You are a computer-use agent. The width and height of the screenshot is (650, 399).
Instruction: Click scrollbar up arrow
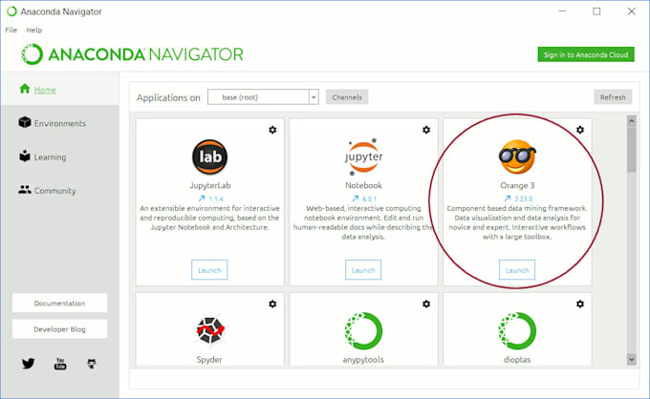(x=631, y=121)
